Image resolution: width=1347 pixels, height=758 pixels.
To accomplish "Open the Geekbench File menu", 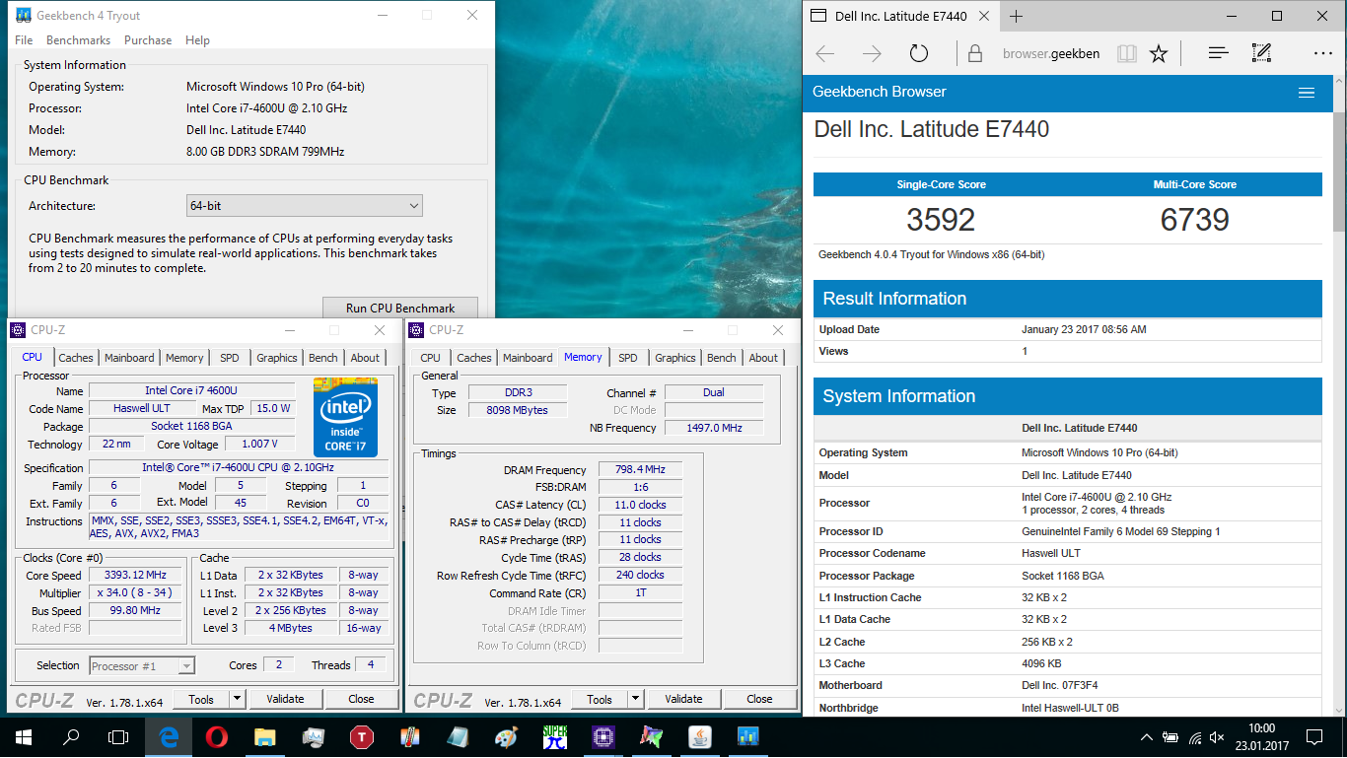I will [25, 40].
